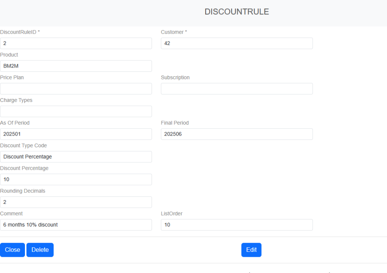This screenshot has width=387, height=273.
Task: Focus the empty Price Plan field
Action: pyautogui.click(x=76, y=89)
